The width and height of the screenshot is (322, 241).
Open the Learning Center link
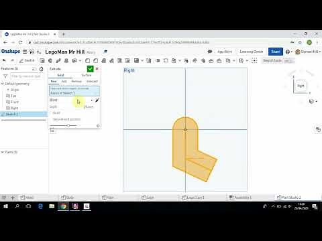[x=252, y=52]
